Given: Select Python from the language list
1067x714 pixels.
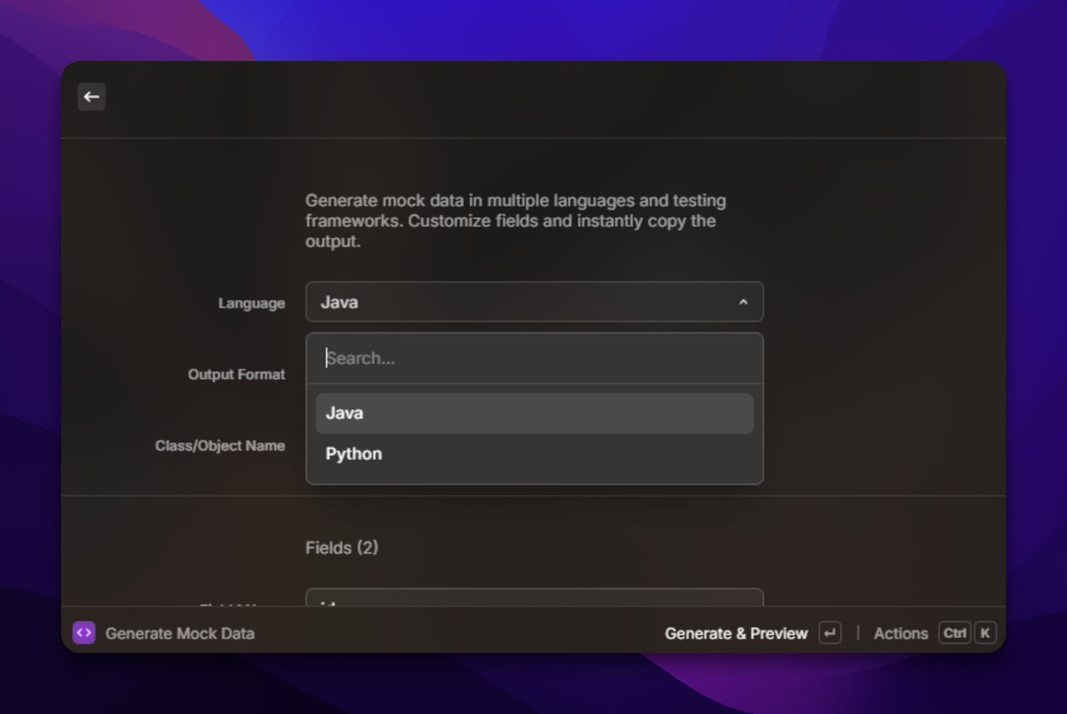Looking at the screenshot, I should [x=534, y=453].
